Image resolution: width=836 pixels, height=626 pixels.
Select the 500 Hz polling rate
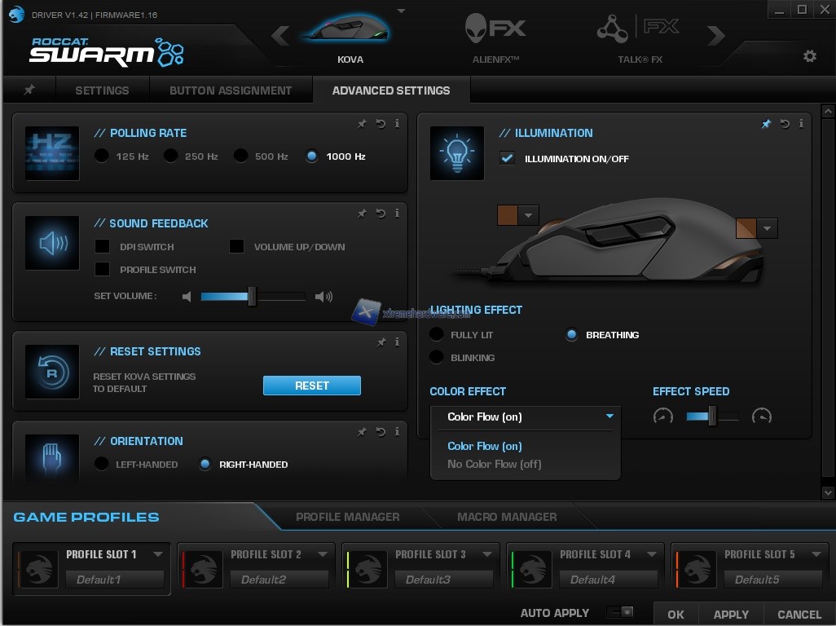[241, 156]
